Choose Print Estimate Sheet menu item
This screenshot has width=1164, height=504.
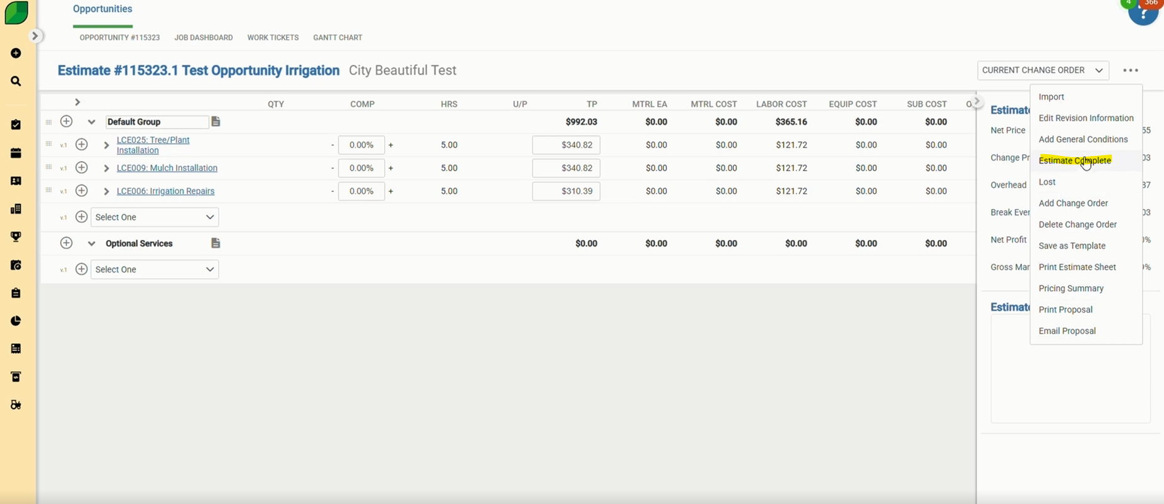tap(1078, 267)
